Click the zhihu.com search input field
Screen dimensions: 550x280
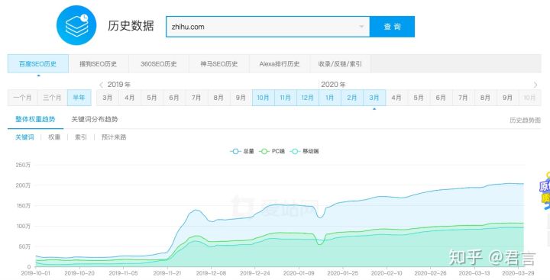point(267,27)
